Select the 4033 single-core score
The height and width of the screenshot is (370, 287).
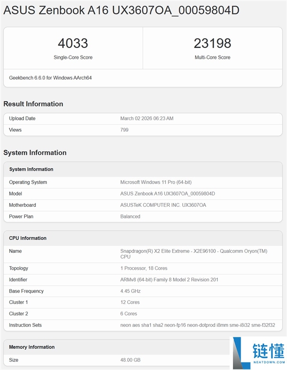point(73,43)
